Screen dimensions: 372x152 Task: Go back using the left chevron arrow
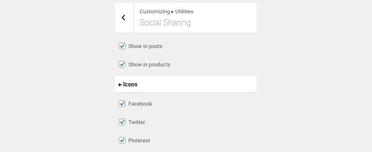tap(124, 18)
